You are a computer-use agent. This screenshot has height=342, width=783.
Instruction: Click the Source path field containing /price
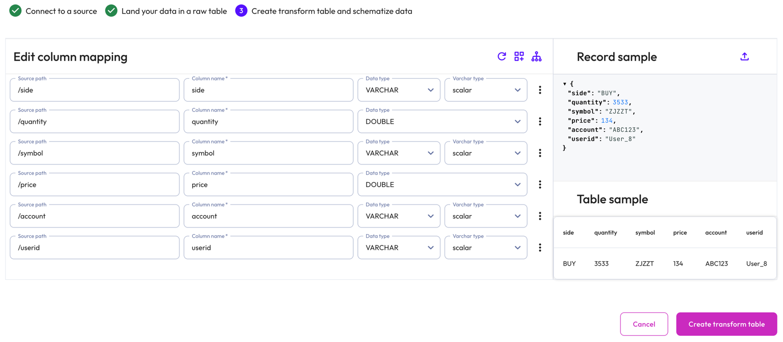click(94, 184)
